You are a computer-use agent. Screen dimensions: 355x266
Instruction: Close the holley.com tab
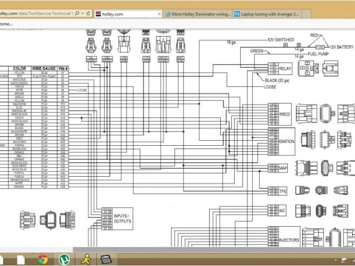(160, 13)
